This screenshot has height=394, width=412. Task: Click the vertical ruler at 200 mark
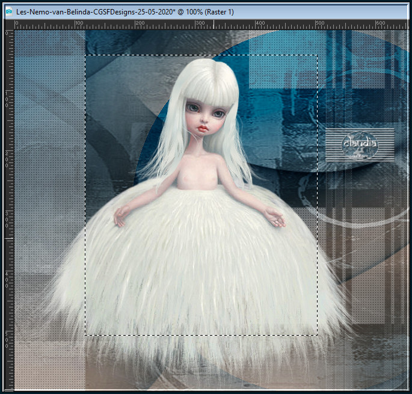tap(7, 159)
